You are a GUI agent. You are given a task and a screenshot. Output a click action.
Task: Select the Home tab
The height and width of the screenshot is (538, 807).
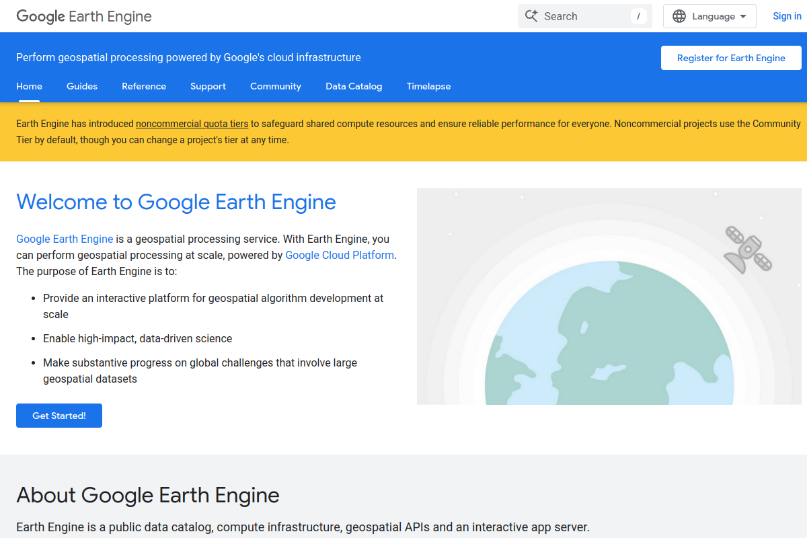click(x=29, y=86)
